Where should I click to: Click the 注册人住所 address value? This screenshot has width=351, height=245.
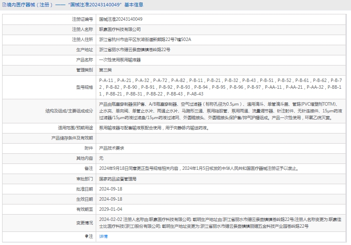click(145, 40)
